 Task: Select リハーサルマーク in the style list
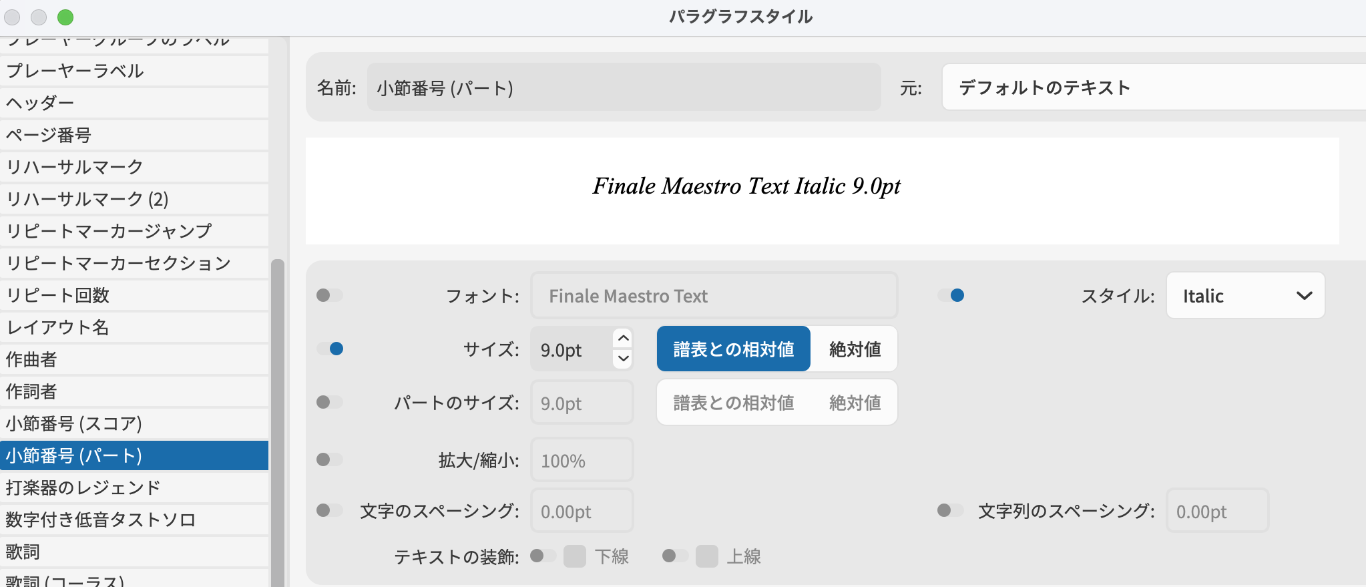click(x=134, y=166)
